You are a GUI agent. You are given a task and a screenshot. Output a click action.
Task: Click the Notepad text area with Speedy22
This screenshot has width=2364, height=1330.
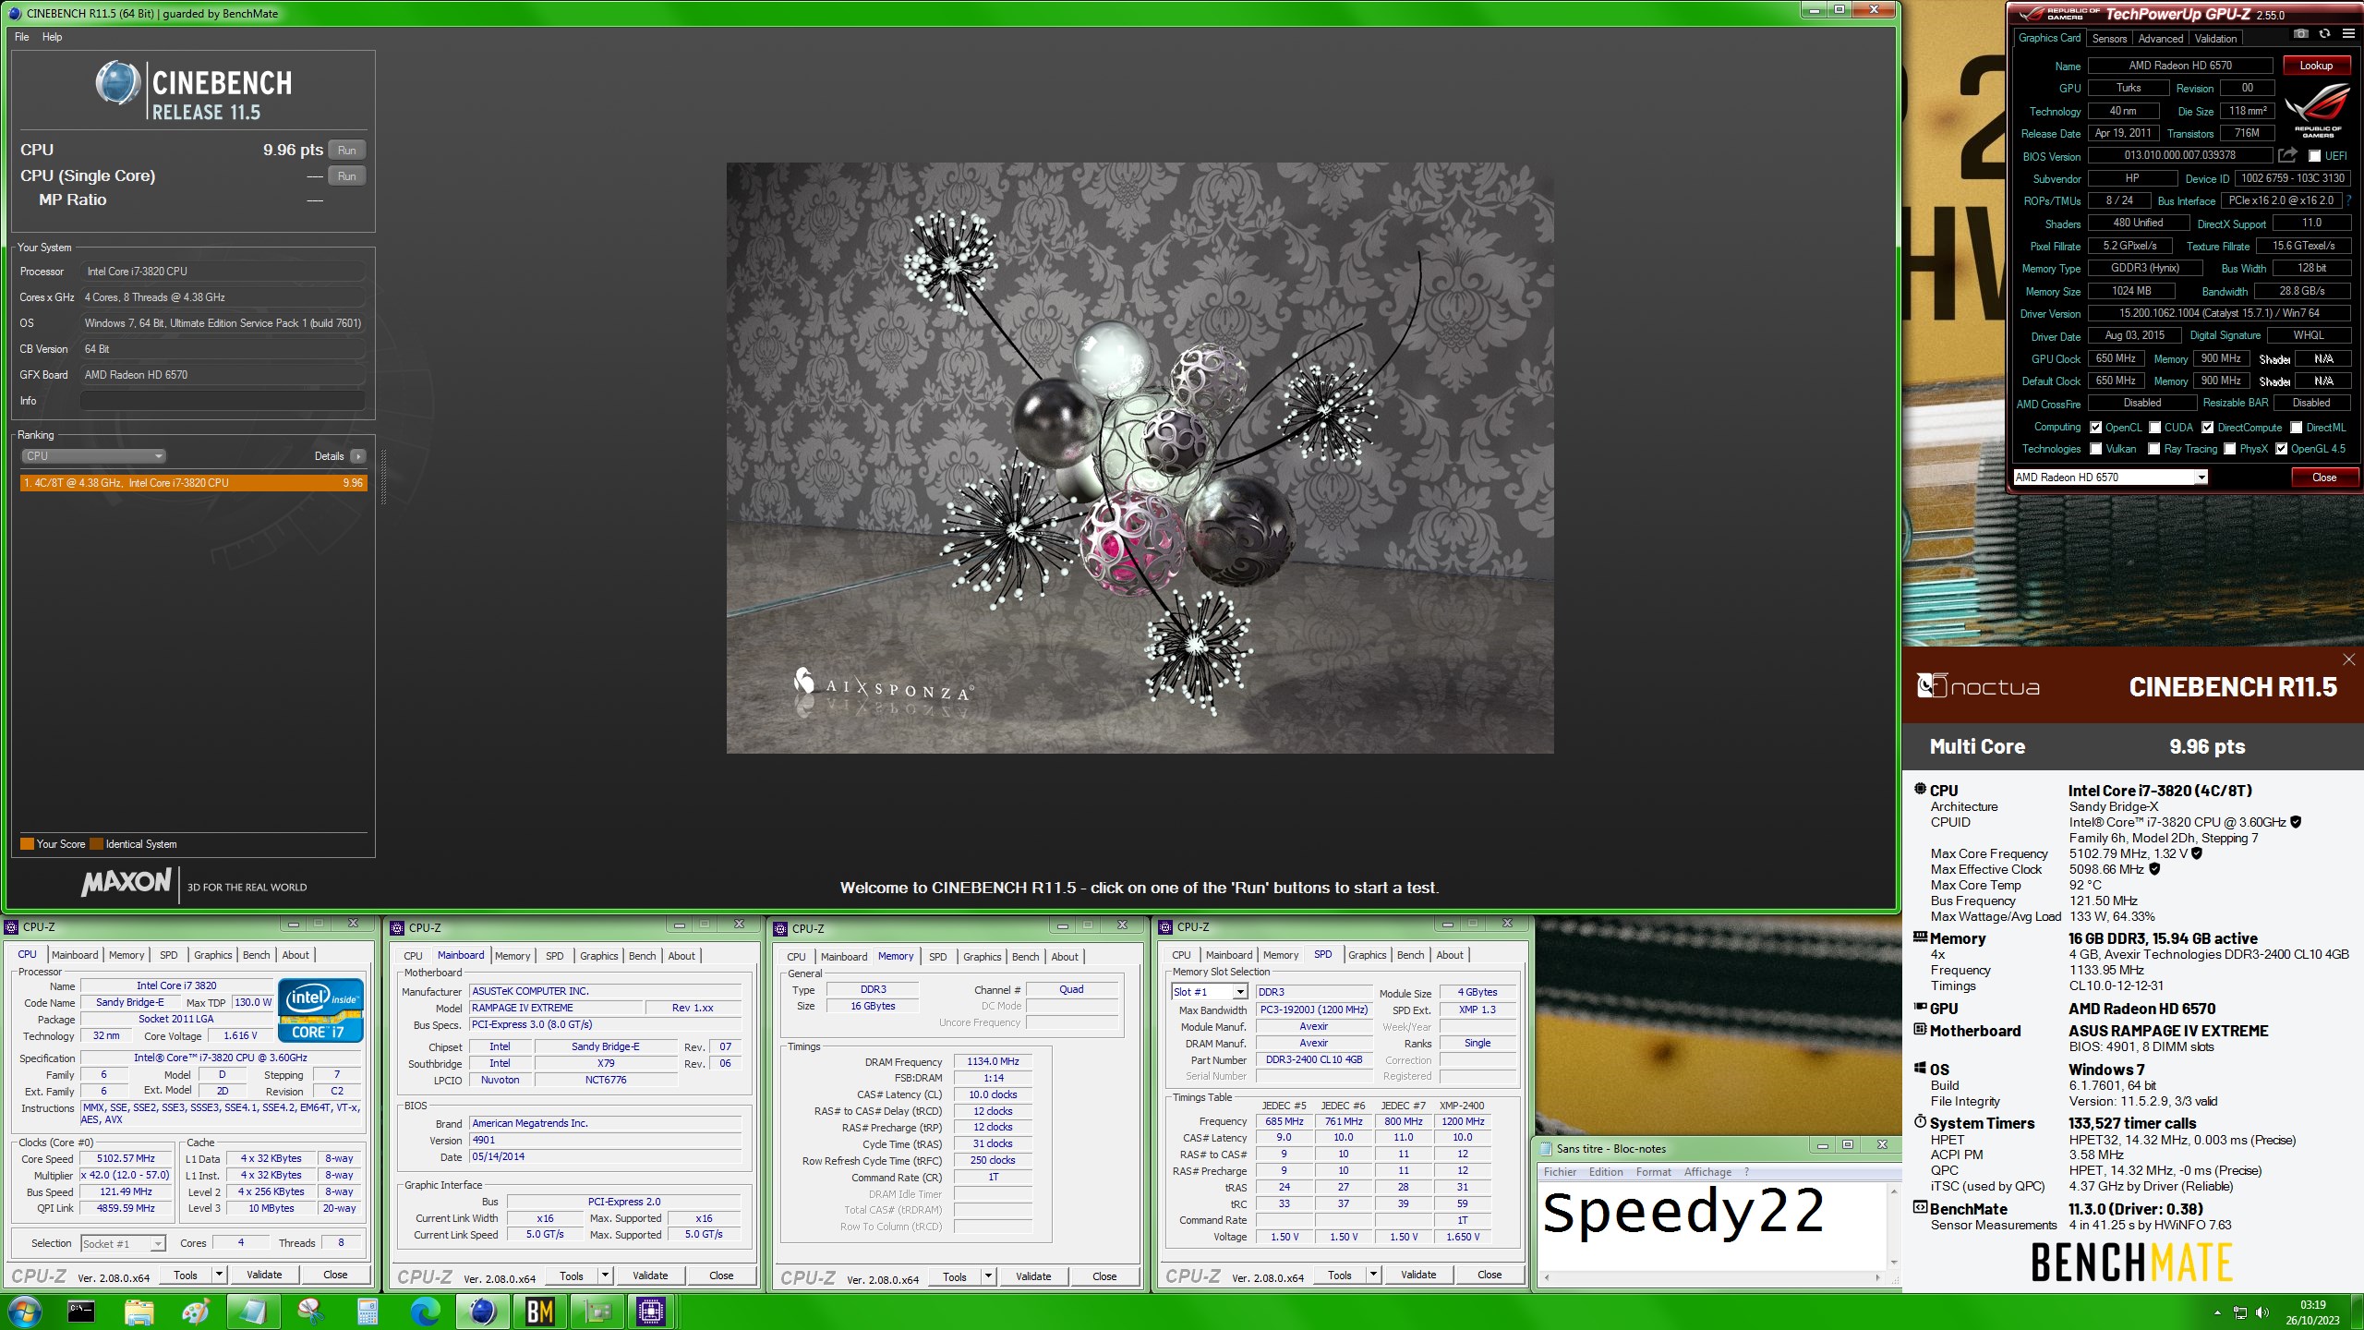click(x=1712, y=1226)
